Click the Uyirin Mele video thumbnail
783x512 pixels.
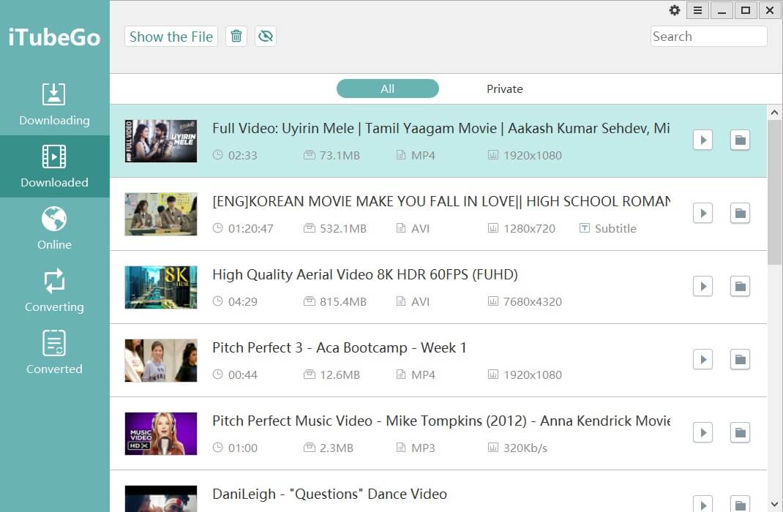click(x=161, y=140)
